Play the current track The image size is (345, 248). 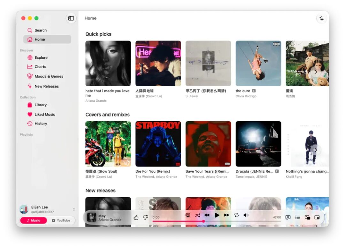217,215
